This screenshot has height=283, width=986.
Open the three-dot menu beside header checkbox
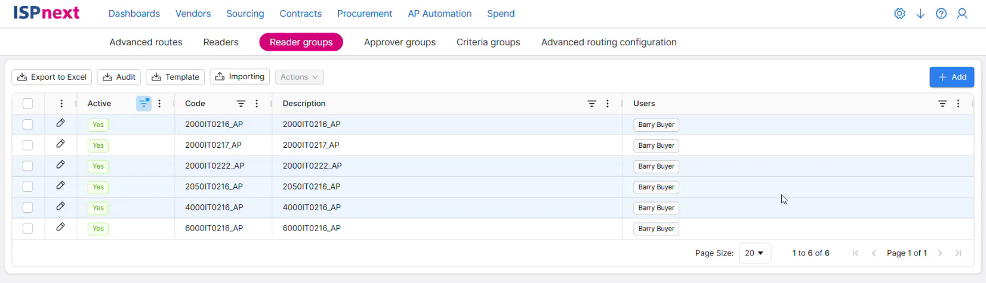pos(61,104)
